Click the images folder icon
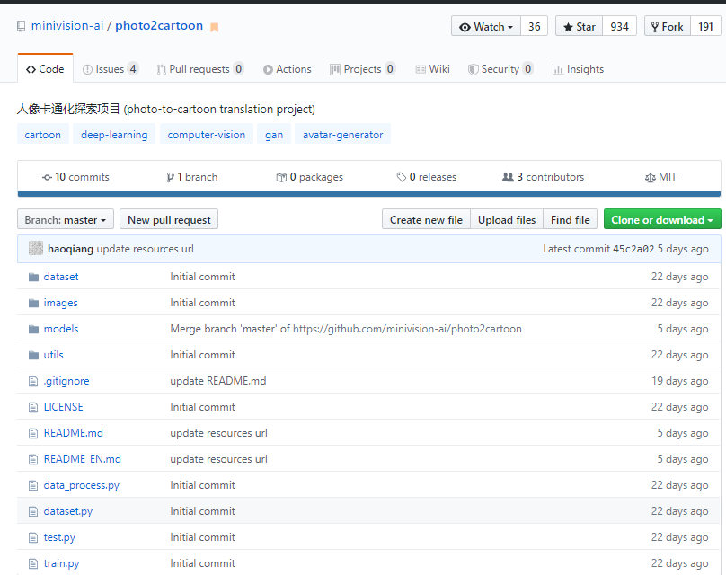The width and height of the screenshot is (726, 575). tap(33, 303)
